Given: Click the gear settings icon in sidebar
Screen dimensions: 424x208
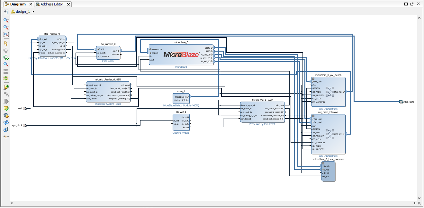Looking at the screenshot, I should coord(6,115).
